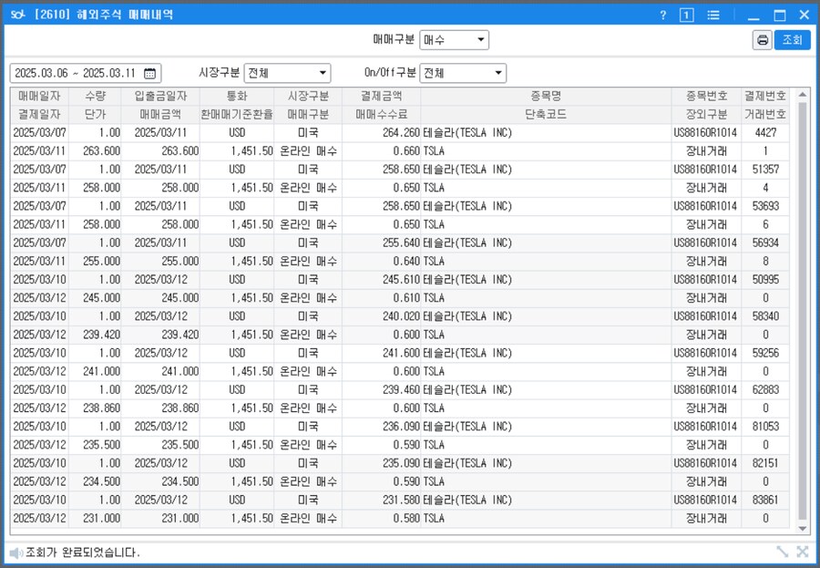Click scrollbar up arrow
Image resolution: width=820 pixels, height=568 pixels.
coord(802,95)
